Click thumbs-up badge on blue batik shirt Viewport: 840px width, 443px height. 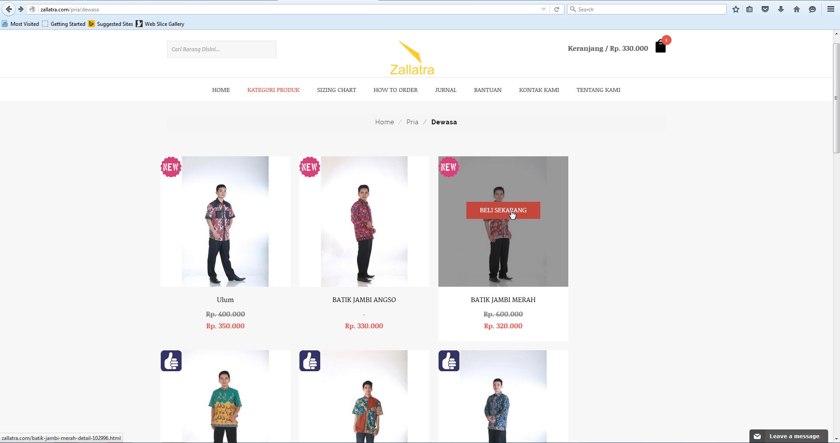click(449, 361)
